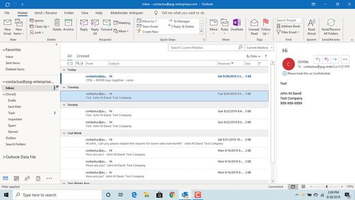The image size is (355, 200).
Task: Expand the Outlook Data File node
Action: (x=4, y=157)
